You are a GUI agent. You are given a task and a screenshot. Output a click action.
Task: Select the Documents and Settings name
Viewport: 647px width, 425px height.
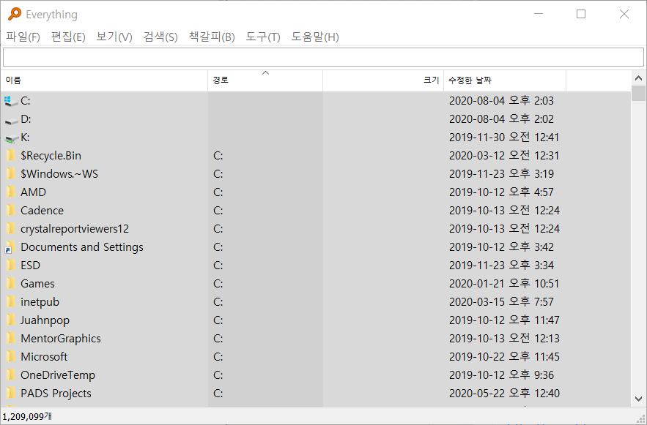pyautogui.click(x=82, y=247)
